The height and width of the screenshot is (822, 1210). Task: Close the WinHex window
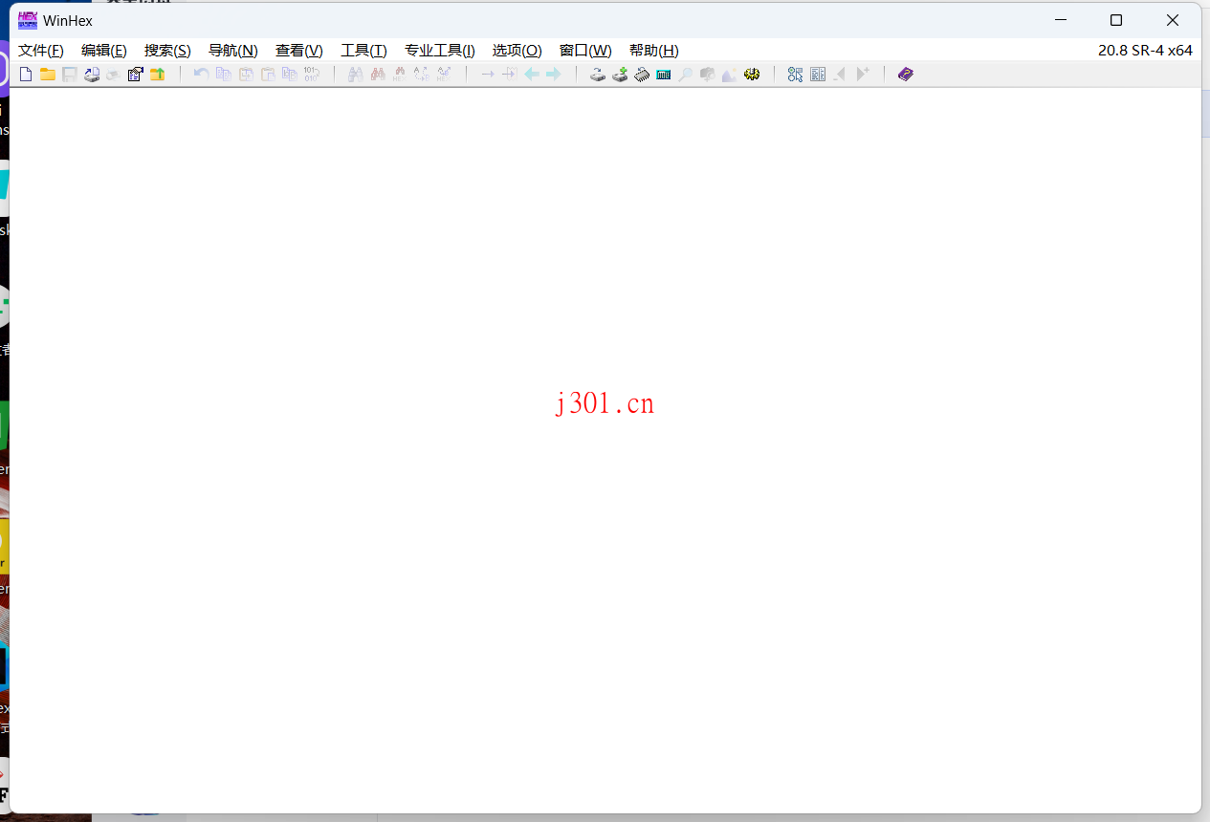pyautogui.click(x=1173, y=20)
